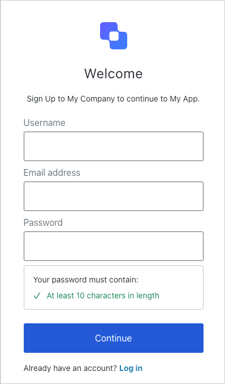225x384 pixels.
Task: Click the Email address field label
Action: coord(52,172)
